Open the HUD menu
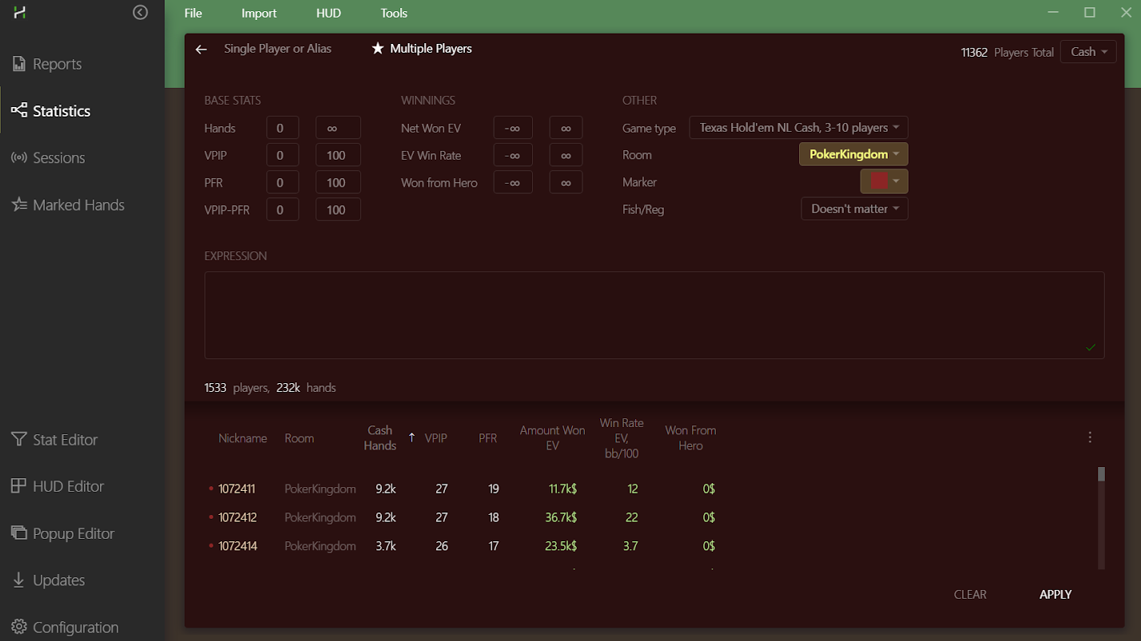 coord(328,13)
